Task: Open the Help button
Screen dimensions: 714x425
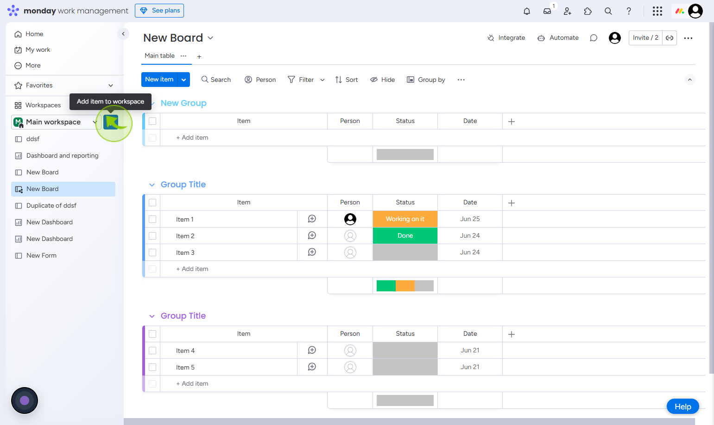Action: tap(683, 407)
